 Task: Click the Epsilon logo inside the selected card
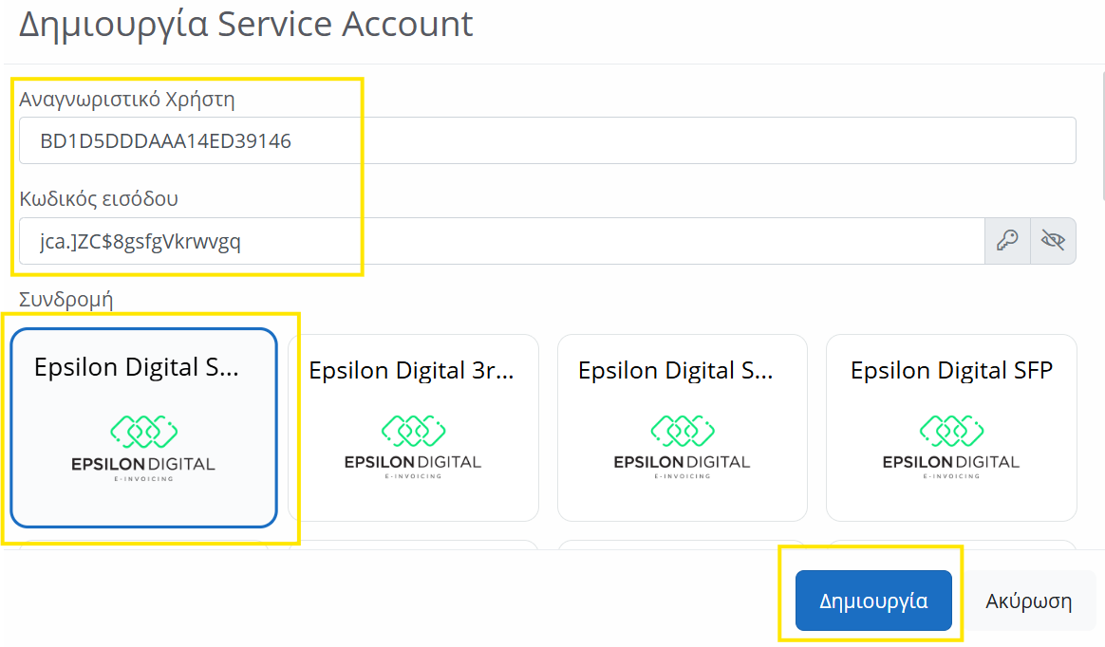point(143,448)
